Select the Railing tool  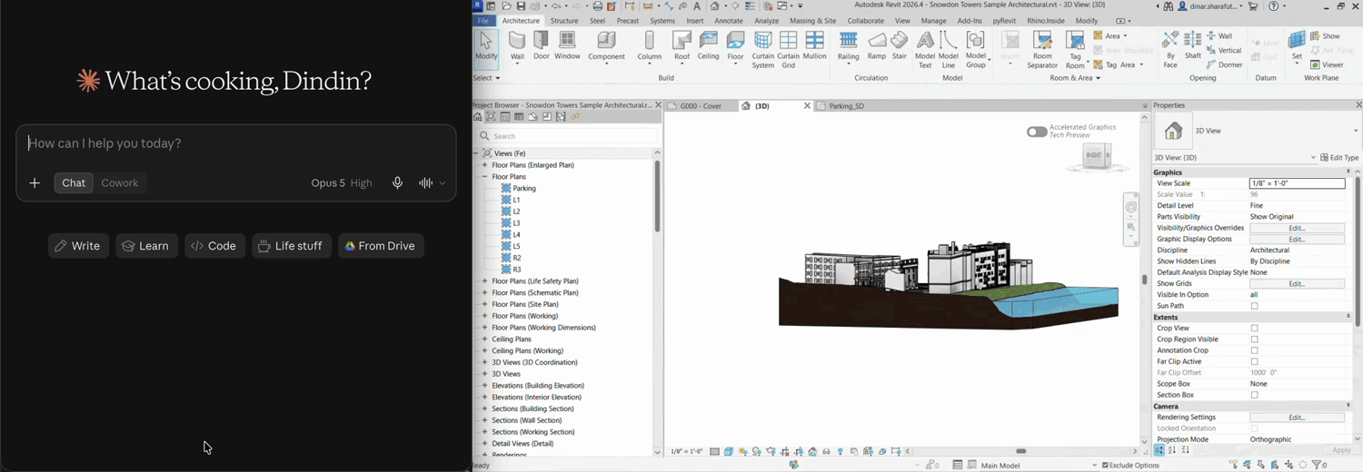tap(848, 45)
